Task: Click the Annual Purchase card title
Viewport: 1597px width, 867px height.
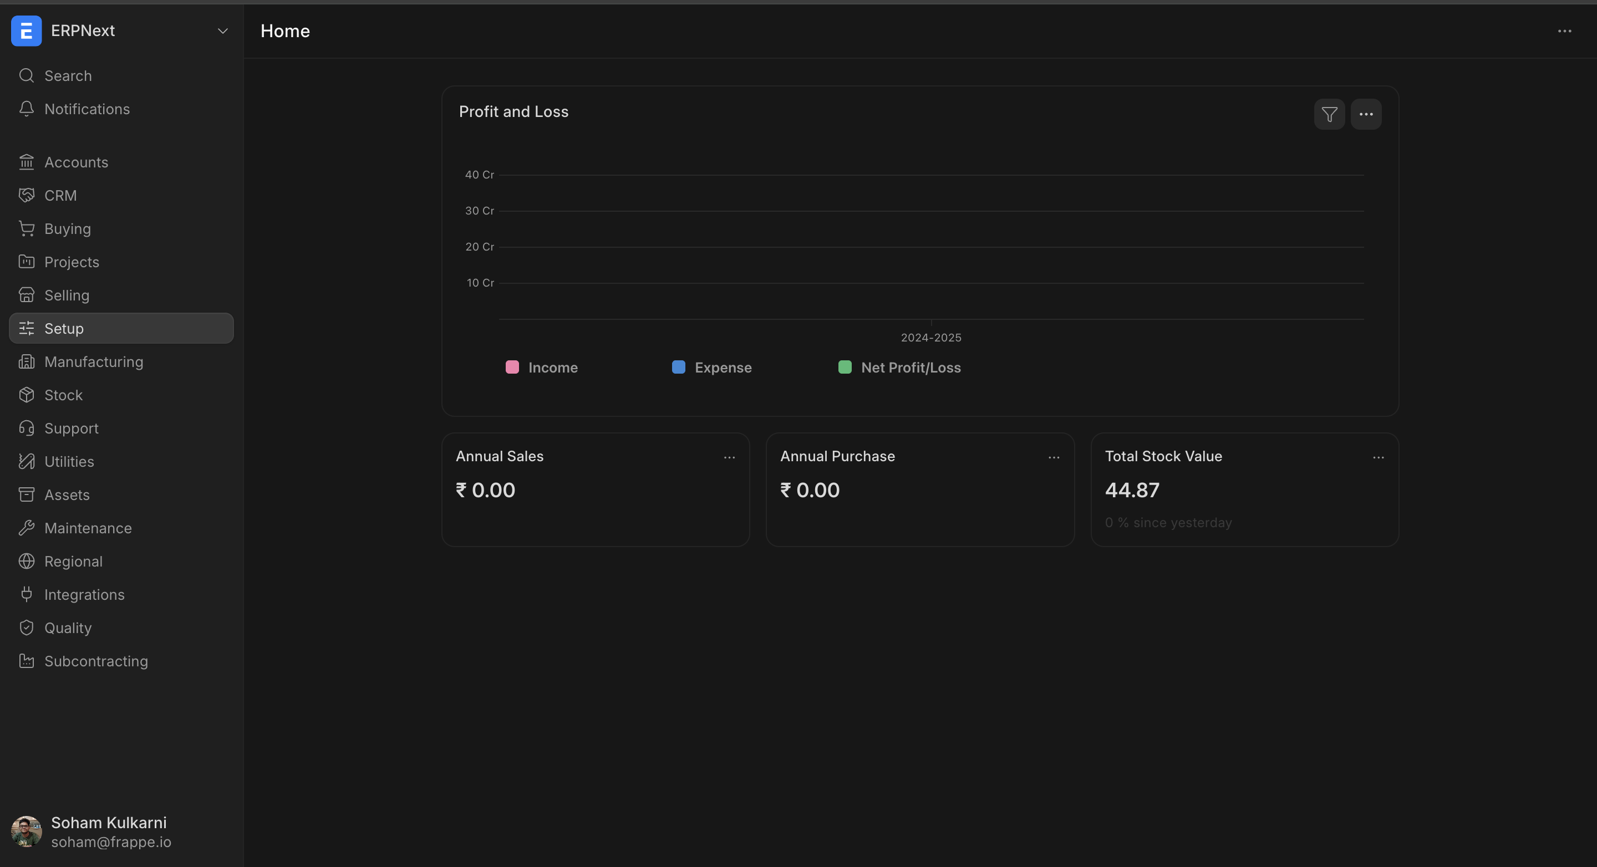Action: click(x=837, y=456)
